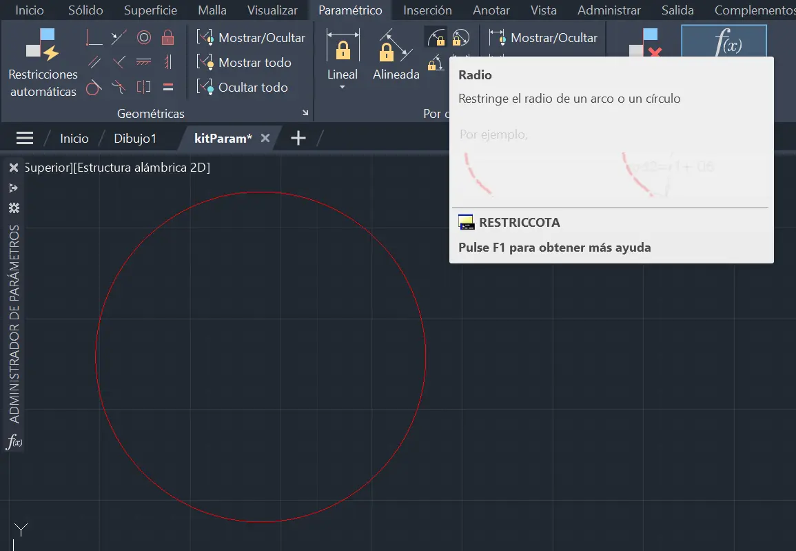Apply the Equal constraint icon
This screenshot has width=796, height=551.
tap(167, 87)
